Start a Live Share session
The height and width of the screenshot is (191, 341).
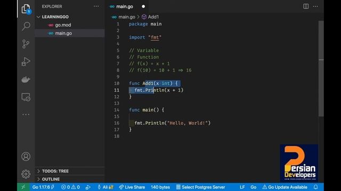(132, 187)
